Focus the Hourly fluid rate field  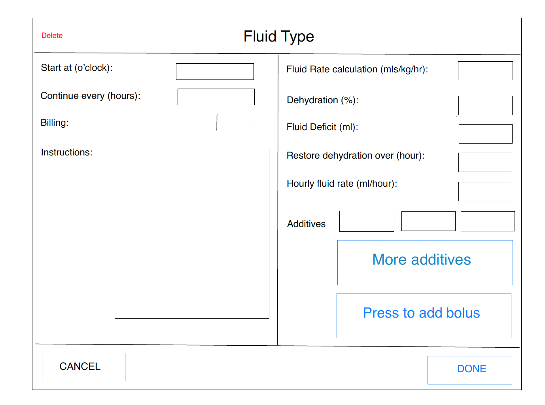(x=485, y=191)
